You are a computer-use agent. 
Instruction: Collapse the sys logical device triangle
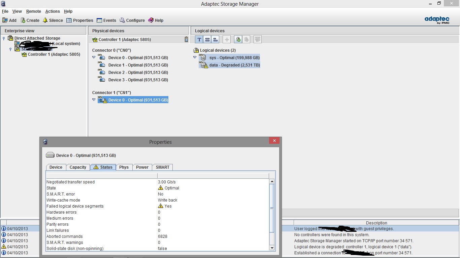(x=195, y=57)
